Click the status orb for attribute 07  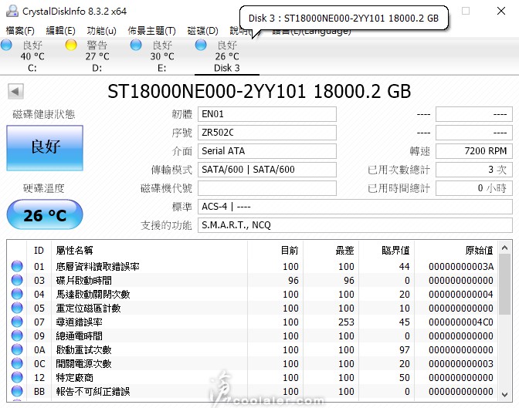[17, 322]
